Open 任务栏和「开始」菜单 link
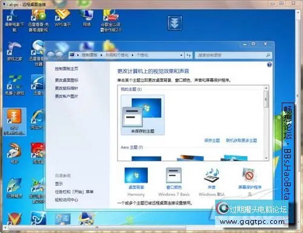The image size is (303, 233). point(74,192)
